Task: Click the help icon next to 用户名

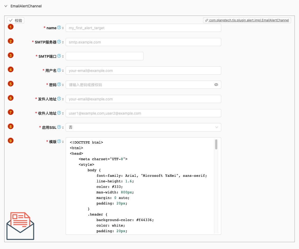Action: point(59,70)
